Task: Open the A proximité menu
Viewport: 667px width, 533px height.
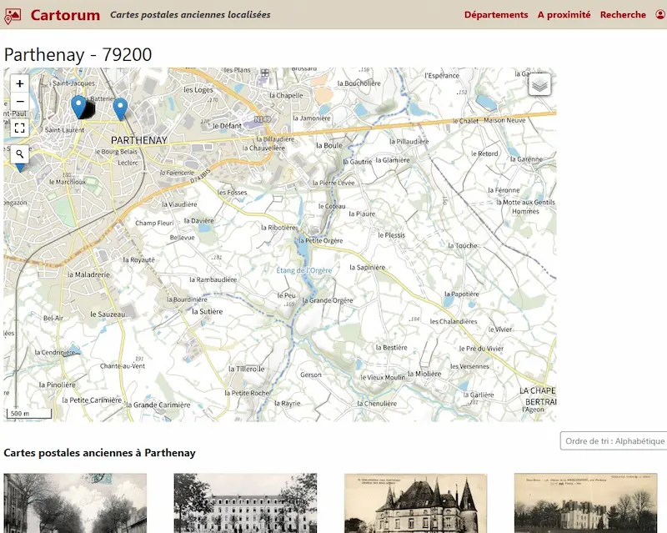Action: (x=564, y=14)
